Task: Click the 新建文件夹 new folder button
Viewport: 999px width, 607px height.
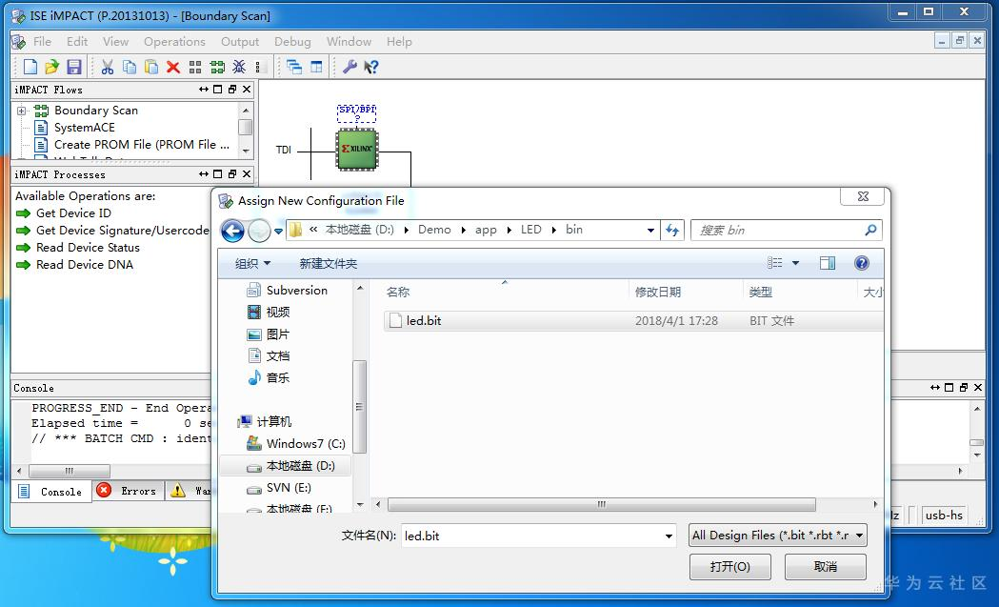Action: (x=329, y=263)
